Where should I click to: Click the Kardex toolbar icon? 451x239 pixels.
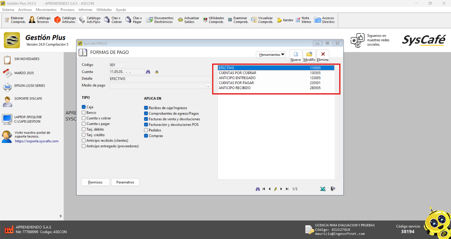[x=285, y=20]
